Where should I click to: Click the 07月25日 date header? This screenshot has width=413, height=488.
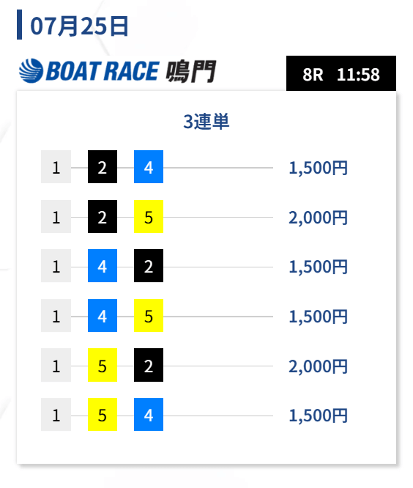click(79, 26)
